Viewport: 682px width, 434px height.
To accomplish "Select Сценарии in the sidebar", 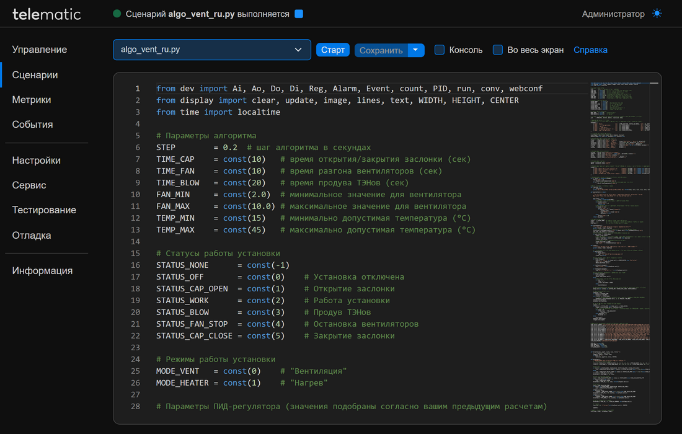I will click(35, 75).
